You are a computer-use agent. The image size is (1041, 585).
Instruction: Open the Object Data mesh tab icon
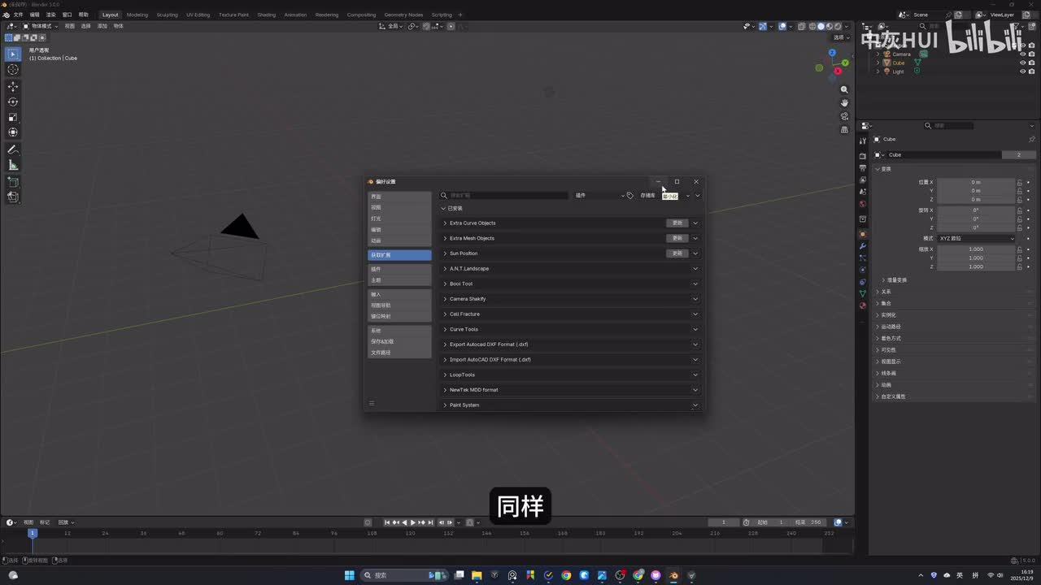click(863, 293)
